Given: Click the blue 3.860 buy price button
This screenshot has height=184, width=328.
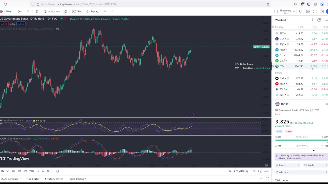Looking at the screenshot, I should (x=21, y=24).
